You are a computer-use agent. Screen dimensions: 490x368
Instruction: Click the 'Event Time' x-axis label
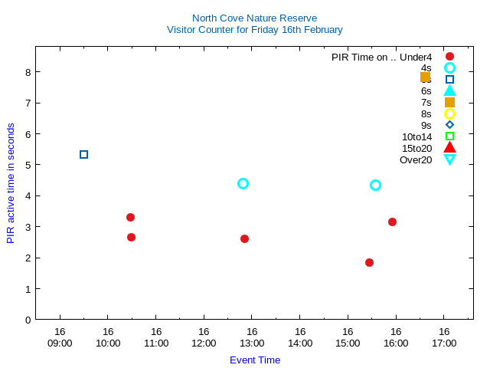[254, 360]
